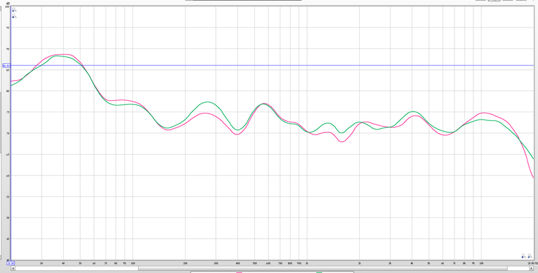Image resolution: width=538 pixels, height=273 pixels.
Task: Click the pink trace legend swatch
Action: tap(239, 272)
